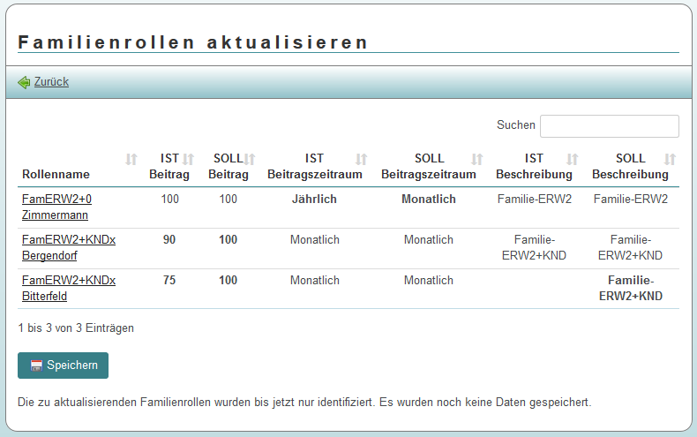Select the IST Beitrag value 75

pos(170,281)
